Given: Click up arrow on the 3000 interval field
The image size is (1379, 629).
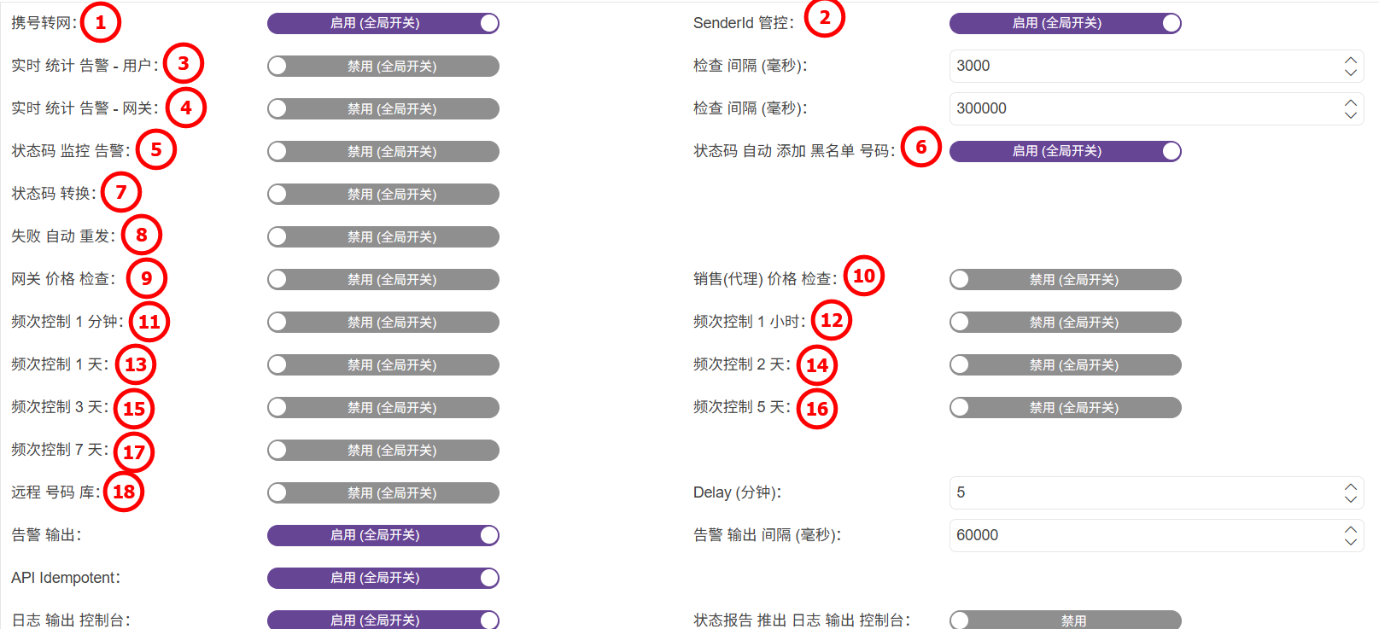Looking at the screenshot, I should (1350, 61).
